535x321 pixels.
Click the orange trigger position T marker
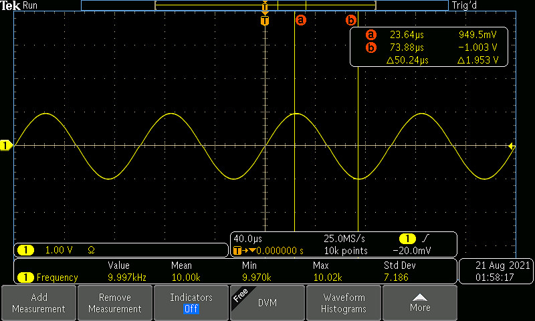(x=265, y=21)
